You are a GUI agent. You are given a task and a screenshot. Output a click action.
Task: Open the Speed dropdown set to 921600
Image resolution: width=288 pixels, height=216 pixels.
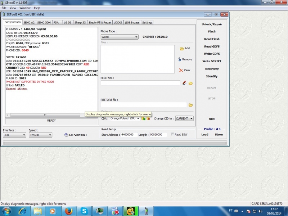pos(40,135)
